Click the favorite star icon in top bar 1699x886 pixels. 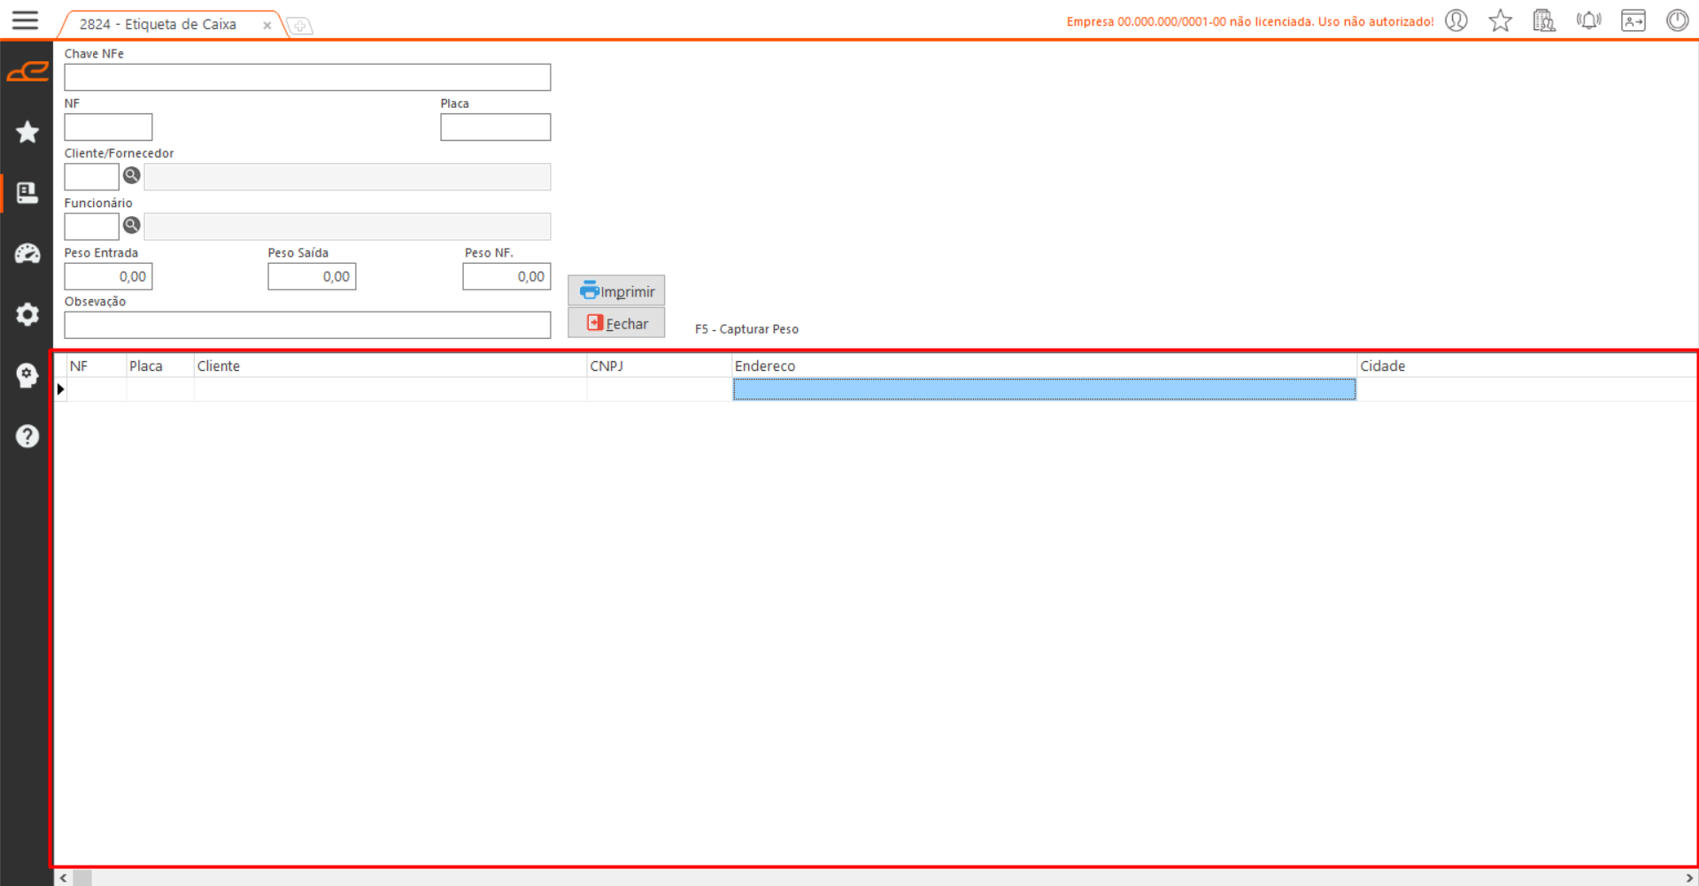1500,20
